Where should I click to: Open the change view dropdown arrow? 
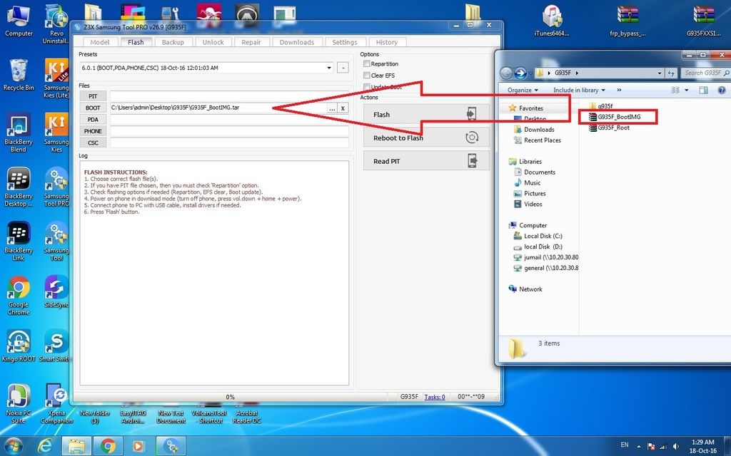tap(686, 90)
